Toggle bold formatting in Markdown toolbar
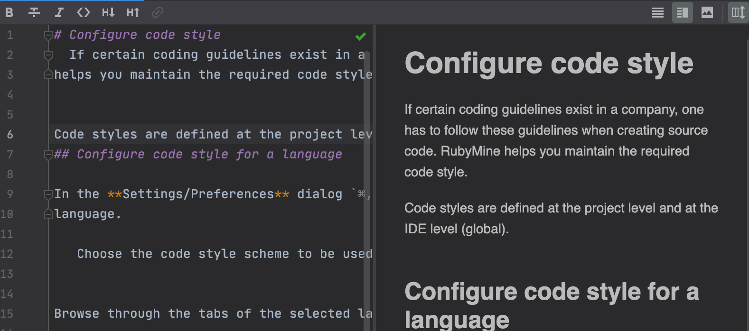 [x=9, y=12]
